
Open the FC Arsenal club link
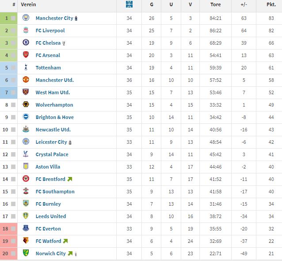pos(48,55)
